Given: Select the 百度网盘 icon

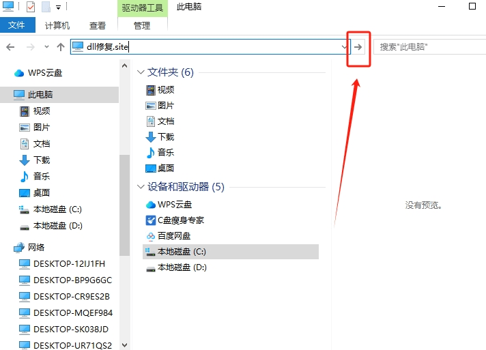Looking at the screenshot, I should [151, 236].
